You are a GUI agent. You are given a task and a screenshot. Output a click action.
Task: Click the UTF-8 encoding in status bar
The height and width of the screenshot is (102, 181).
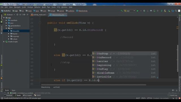[150, 98]
